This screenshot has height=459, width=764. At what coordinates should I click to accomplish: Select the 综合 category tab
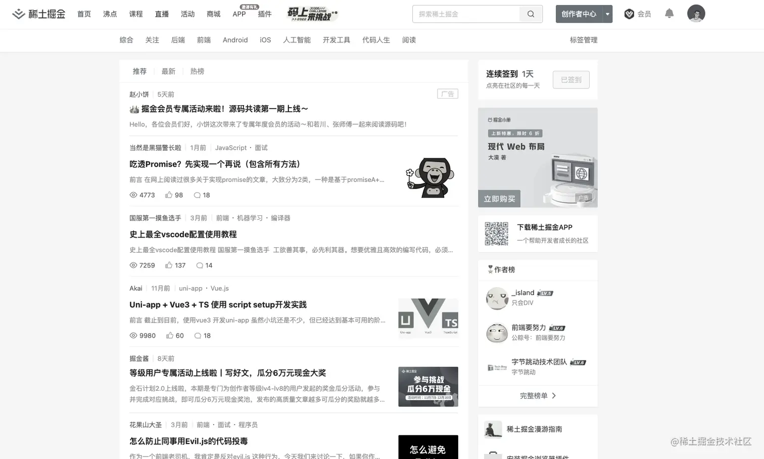coord(126,40)
